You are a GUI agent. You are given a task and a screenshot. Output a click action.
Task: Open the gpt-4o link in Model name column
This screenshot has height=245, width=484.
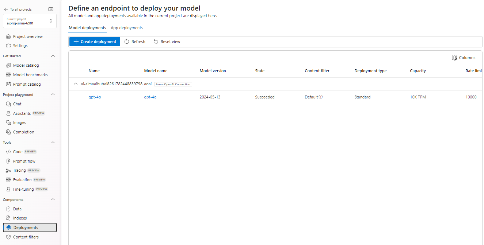(x=150, y=97)
